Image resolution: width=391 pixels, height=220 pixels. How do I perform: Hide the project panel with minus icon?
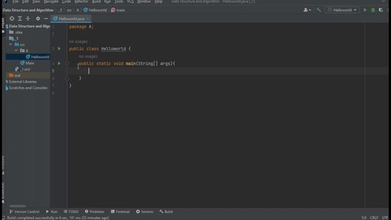pyautogui.click(x=46, y=18)
